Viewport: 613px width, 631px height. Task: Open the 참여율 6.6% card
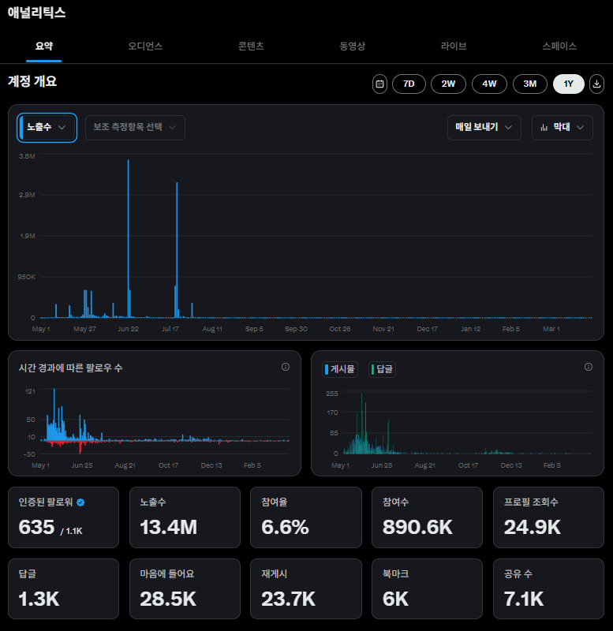306,517
